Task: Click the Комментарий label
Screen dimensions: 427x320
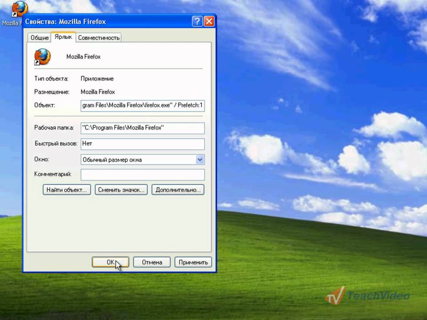Action: point(52,174)
